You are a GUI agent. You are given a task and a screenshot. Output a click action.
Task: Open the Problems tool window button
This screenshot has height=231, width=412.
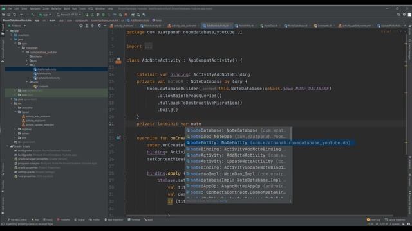tap(64, 219)
